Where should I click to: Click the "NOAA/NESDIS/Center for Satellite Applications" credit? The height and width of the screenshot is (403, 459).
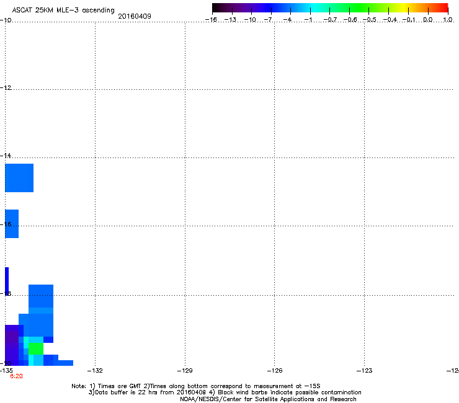click(x=268, y=399)
